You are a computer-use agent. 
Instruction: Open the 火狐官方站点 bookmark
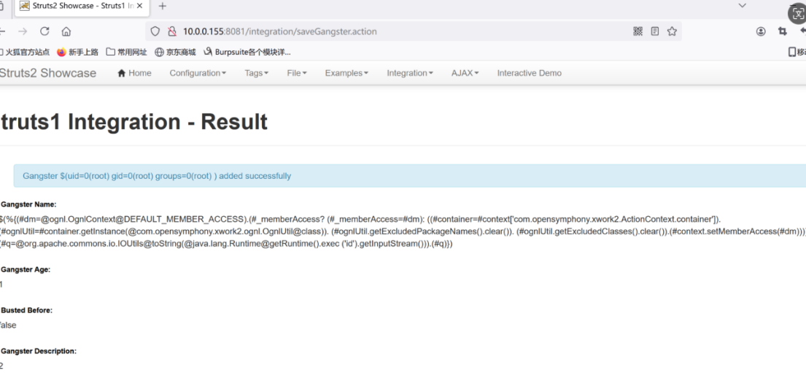pos(26,52)
